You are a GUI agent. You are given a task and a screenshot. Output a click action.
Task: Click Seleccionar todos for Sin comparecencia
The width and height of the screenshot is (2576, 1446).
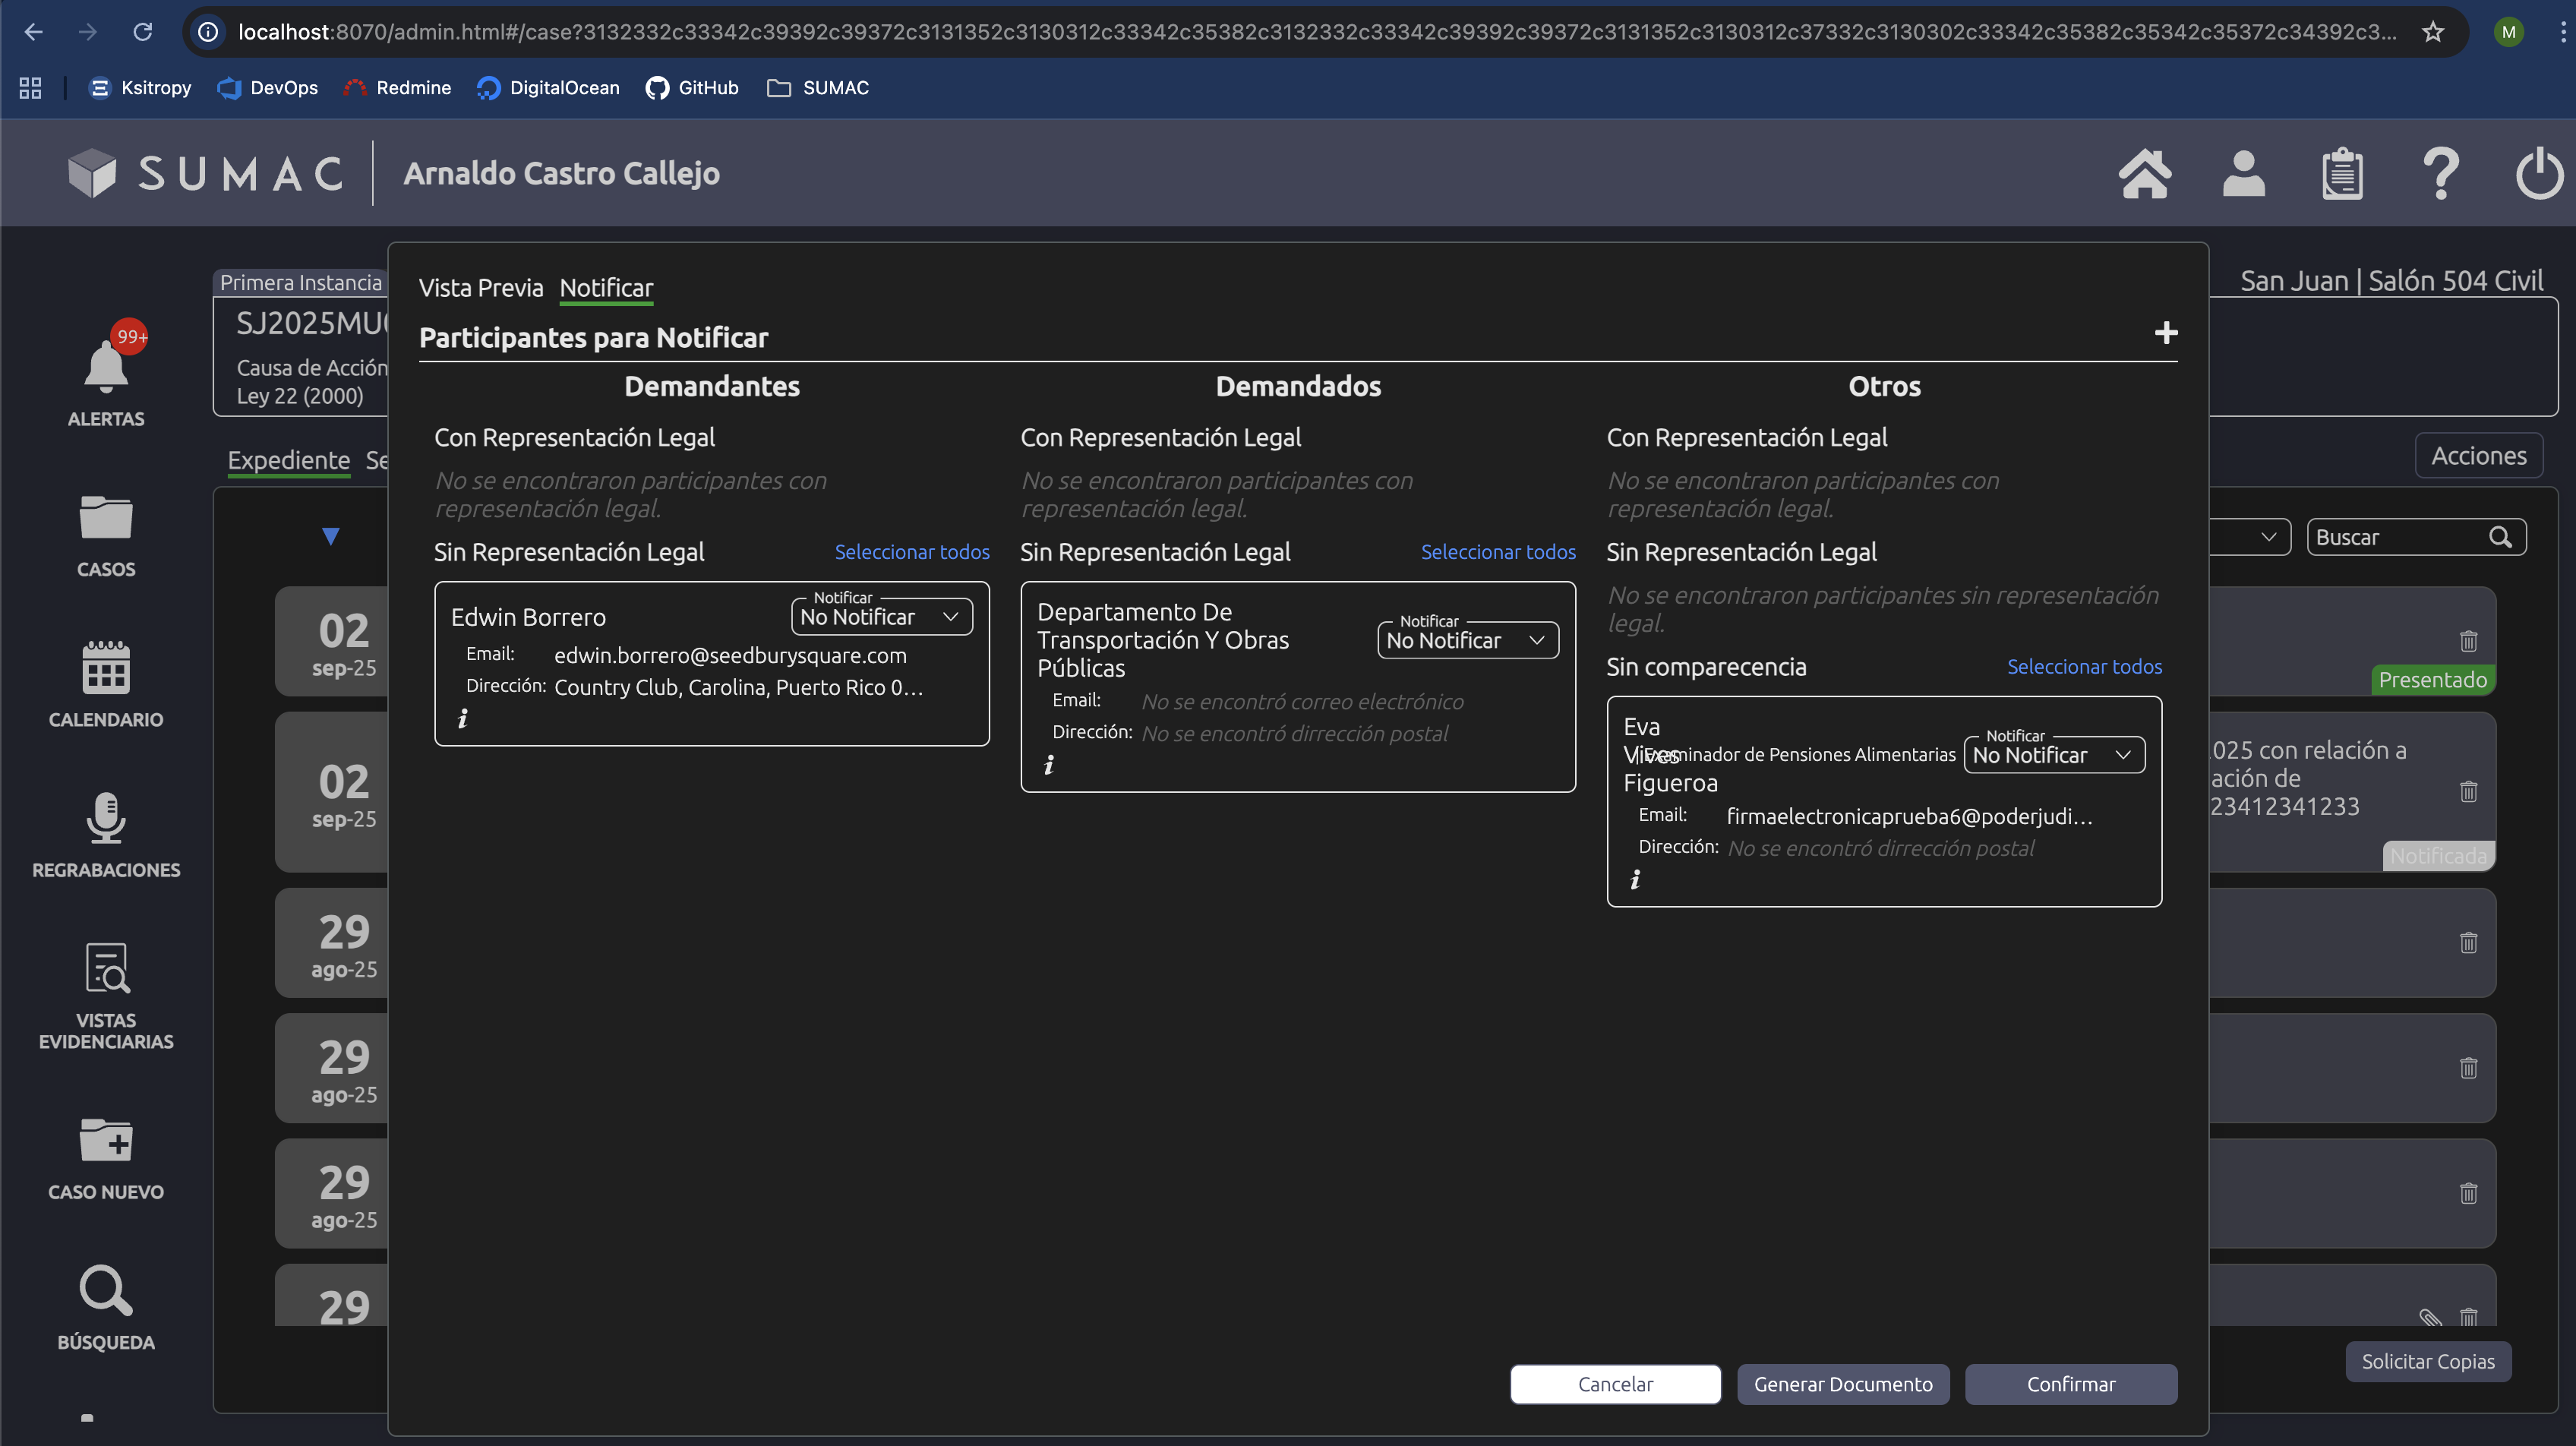coord(2084,667)
